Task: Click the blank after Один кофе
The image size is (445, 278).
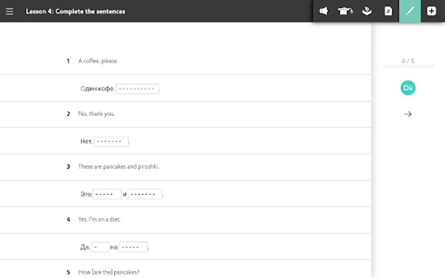Action: [x=137, y=89]
